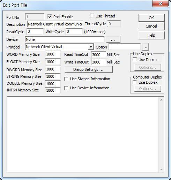Click the WORD Memory Size field
Screen dimensions: 171x180
click(x=53, y=54)
